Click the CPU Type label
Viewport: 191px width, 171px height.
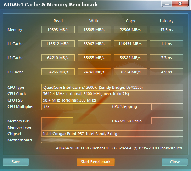(x=16, y=88)
